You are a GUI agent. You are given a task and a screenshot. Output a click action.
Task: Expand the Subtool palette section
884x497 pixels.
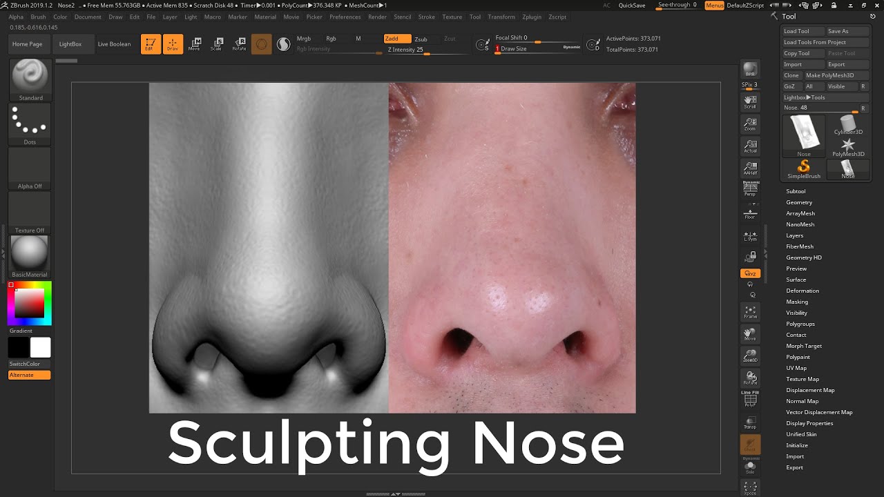coord(796,191)
